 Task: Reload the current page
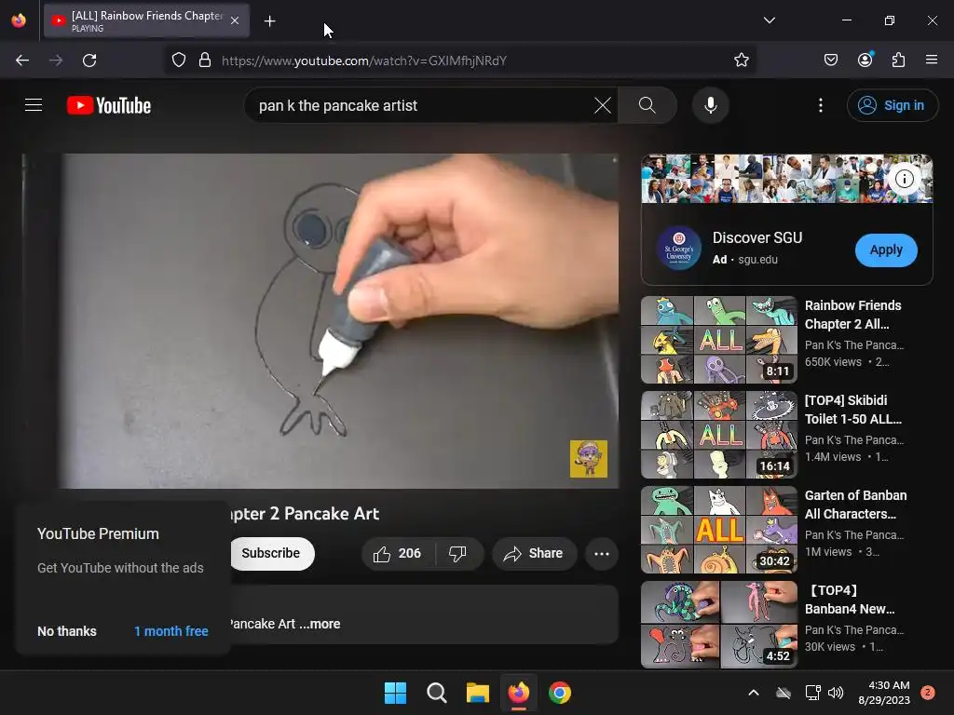(89, 61)
